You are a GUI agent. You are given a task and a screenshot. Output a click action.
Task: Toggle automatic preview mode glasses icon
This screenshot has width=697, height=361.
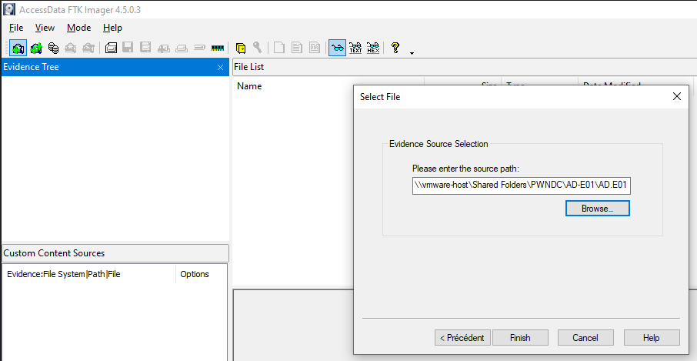tap(337, 48)
